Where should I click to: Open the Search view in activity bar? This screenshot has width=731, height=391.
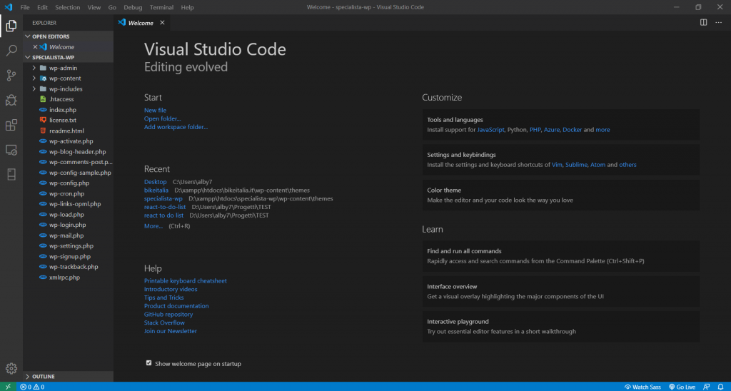pos(11,51)
